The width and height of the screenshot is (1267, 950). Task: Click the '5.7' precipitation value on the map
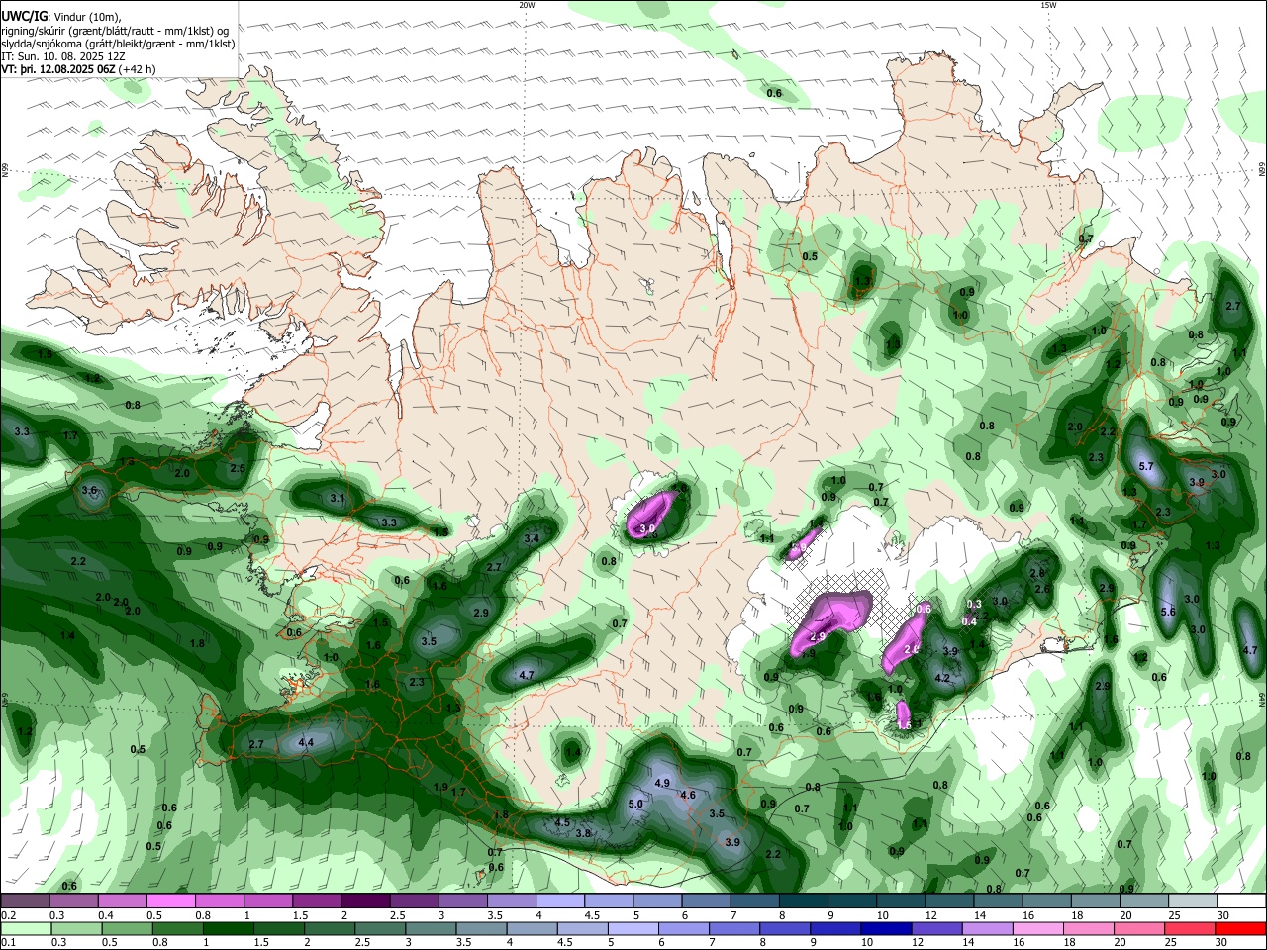(1147, 466)
